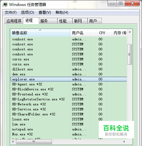The width and height of the screenshot is (142, 146).
Task: Switch to the 服务 tab
Action: [x=48, y=21]
